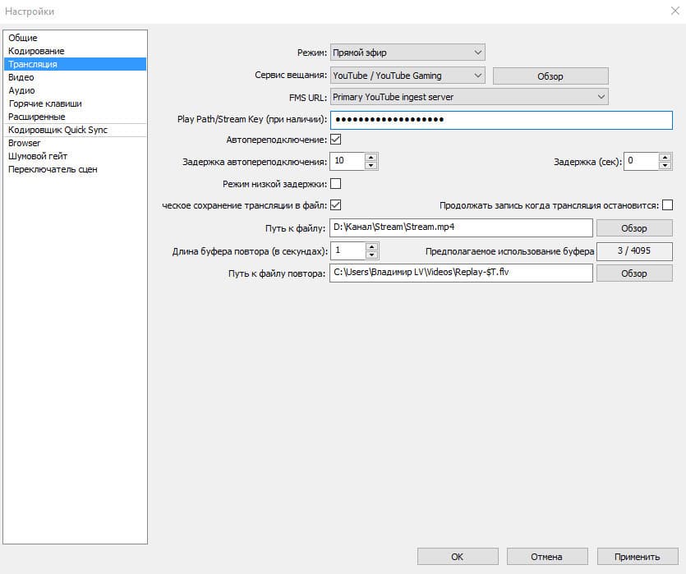The height and width of the screenshot is (574, 686).
Task: Open the Аудио settings section
Action: coord(75,90)
